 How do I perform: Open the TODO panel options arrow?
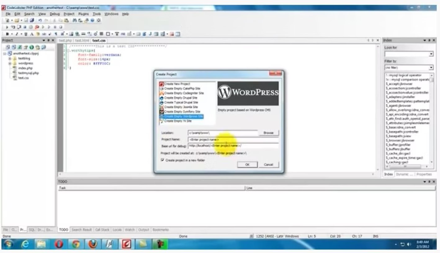click(x=424, y=182)
